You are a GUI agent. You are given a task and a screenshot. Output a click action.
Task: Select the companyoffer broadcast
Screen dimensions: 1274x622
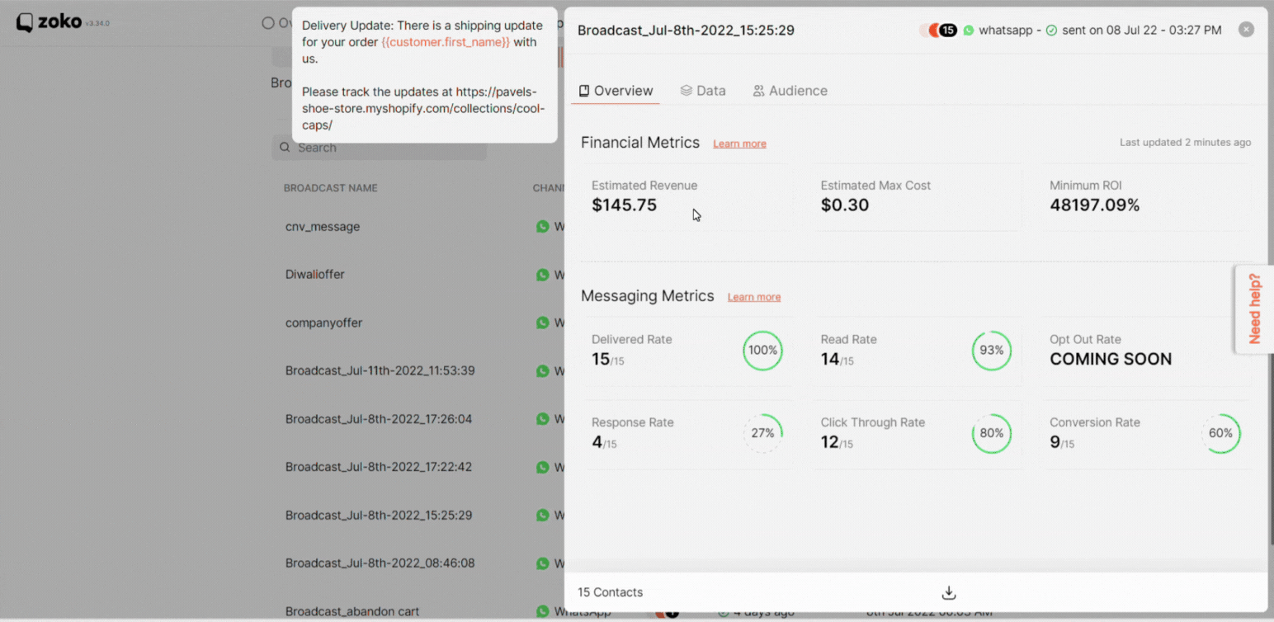tap(323, 323)
